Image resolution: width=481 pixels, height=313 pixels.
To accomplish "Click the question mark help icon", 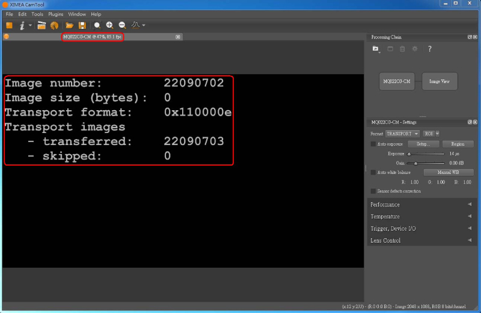I will (429, 49).
